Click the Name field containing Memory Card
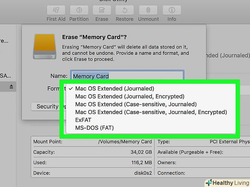 127,76
